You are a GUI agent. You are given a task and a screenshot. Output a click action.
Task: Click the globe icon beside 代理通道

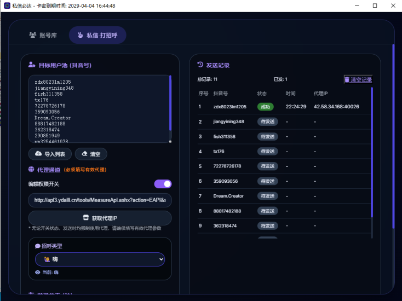tap(31, 169)
